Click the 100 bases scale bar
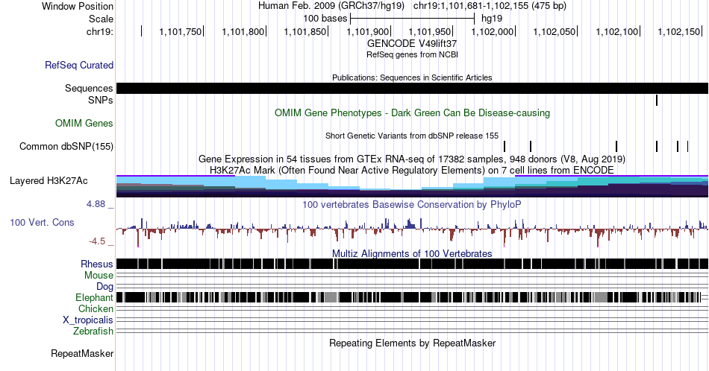Screen dimensions: 709x371 click(x=413, y=19)
